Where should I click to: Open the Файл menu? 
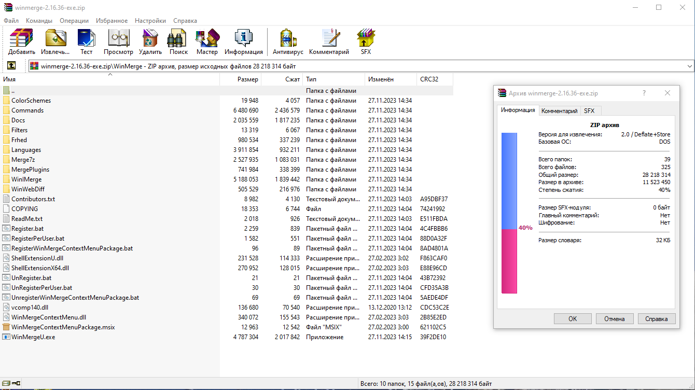(x=11, y=21)
